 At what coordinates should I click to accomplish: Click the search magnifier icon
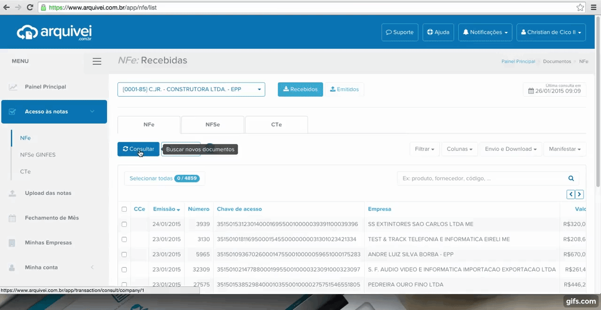click(x=571, y=178)
